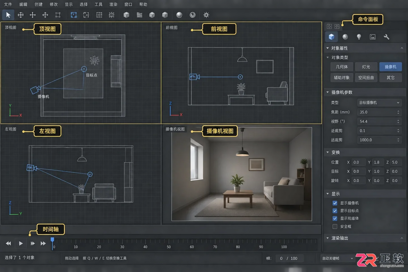
Task: Click the 远裁剪 value field 1000.0
Action: click(379, 140)
